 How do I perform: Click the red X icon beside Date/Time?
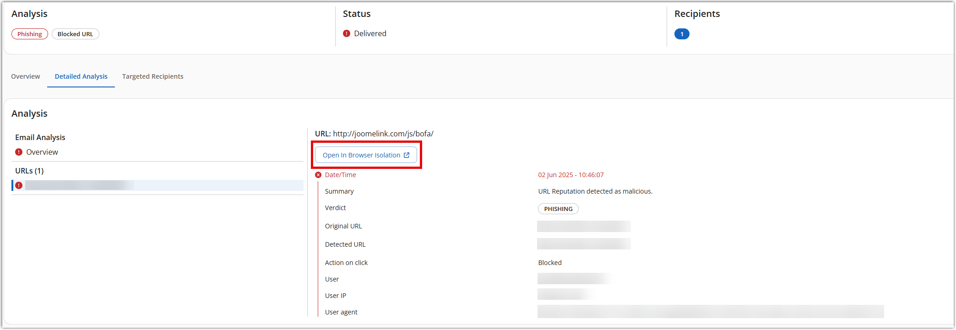click(x=318, y=175)
